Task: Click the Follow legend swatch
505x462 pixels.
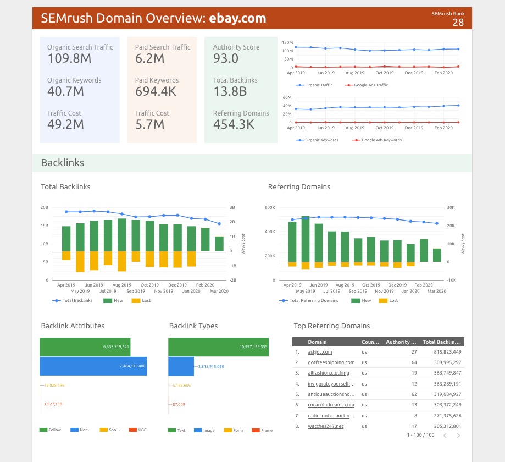Action: [43, 430]
